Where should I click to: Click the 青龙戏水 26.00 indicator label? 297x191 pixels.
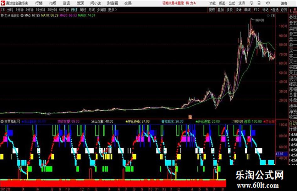[172, 121]
